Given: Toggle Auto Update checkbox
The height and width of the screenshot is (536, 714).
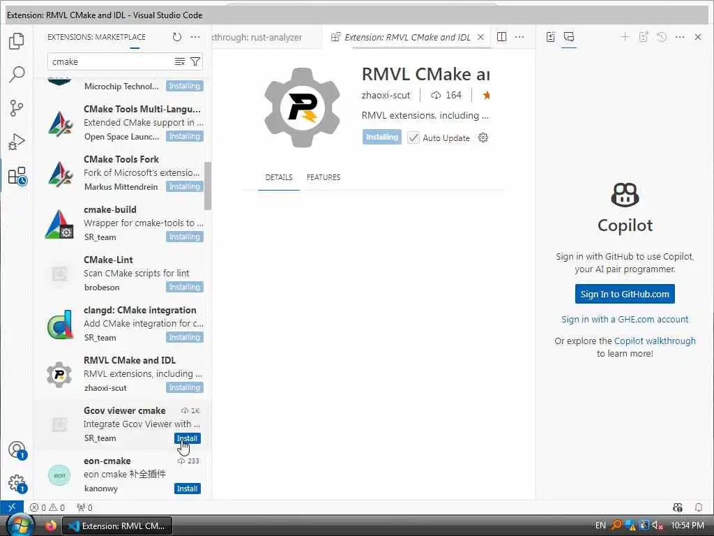Looking at the screenshot, I should coord(413,137).
